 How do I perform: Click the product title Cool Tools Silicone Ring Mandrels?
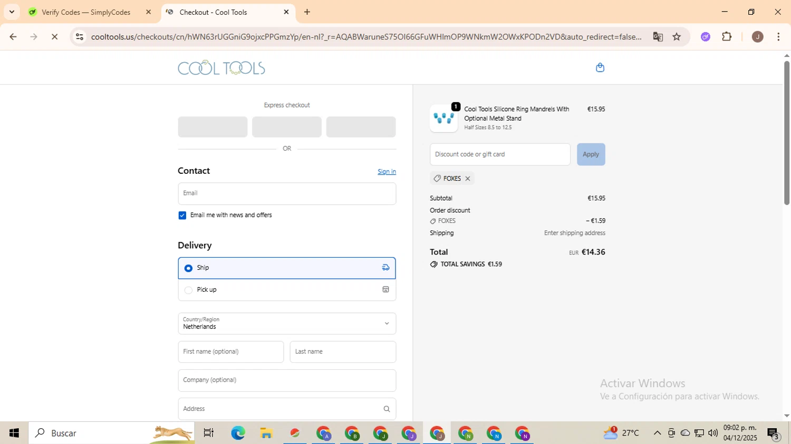click(517, 114)
